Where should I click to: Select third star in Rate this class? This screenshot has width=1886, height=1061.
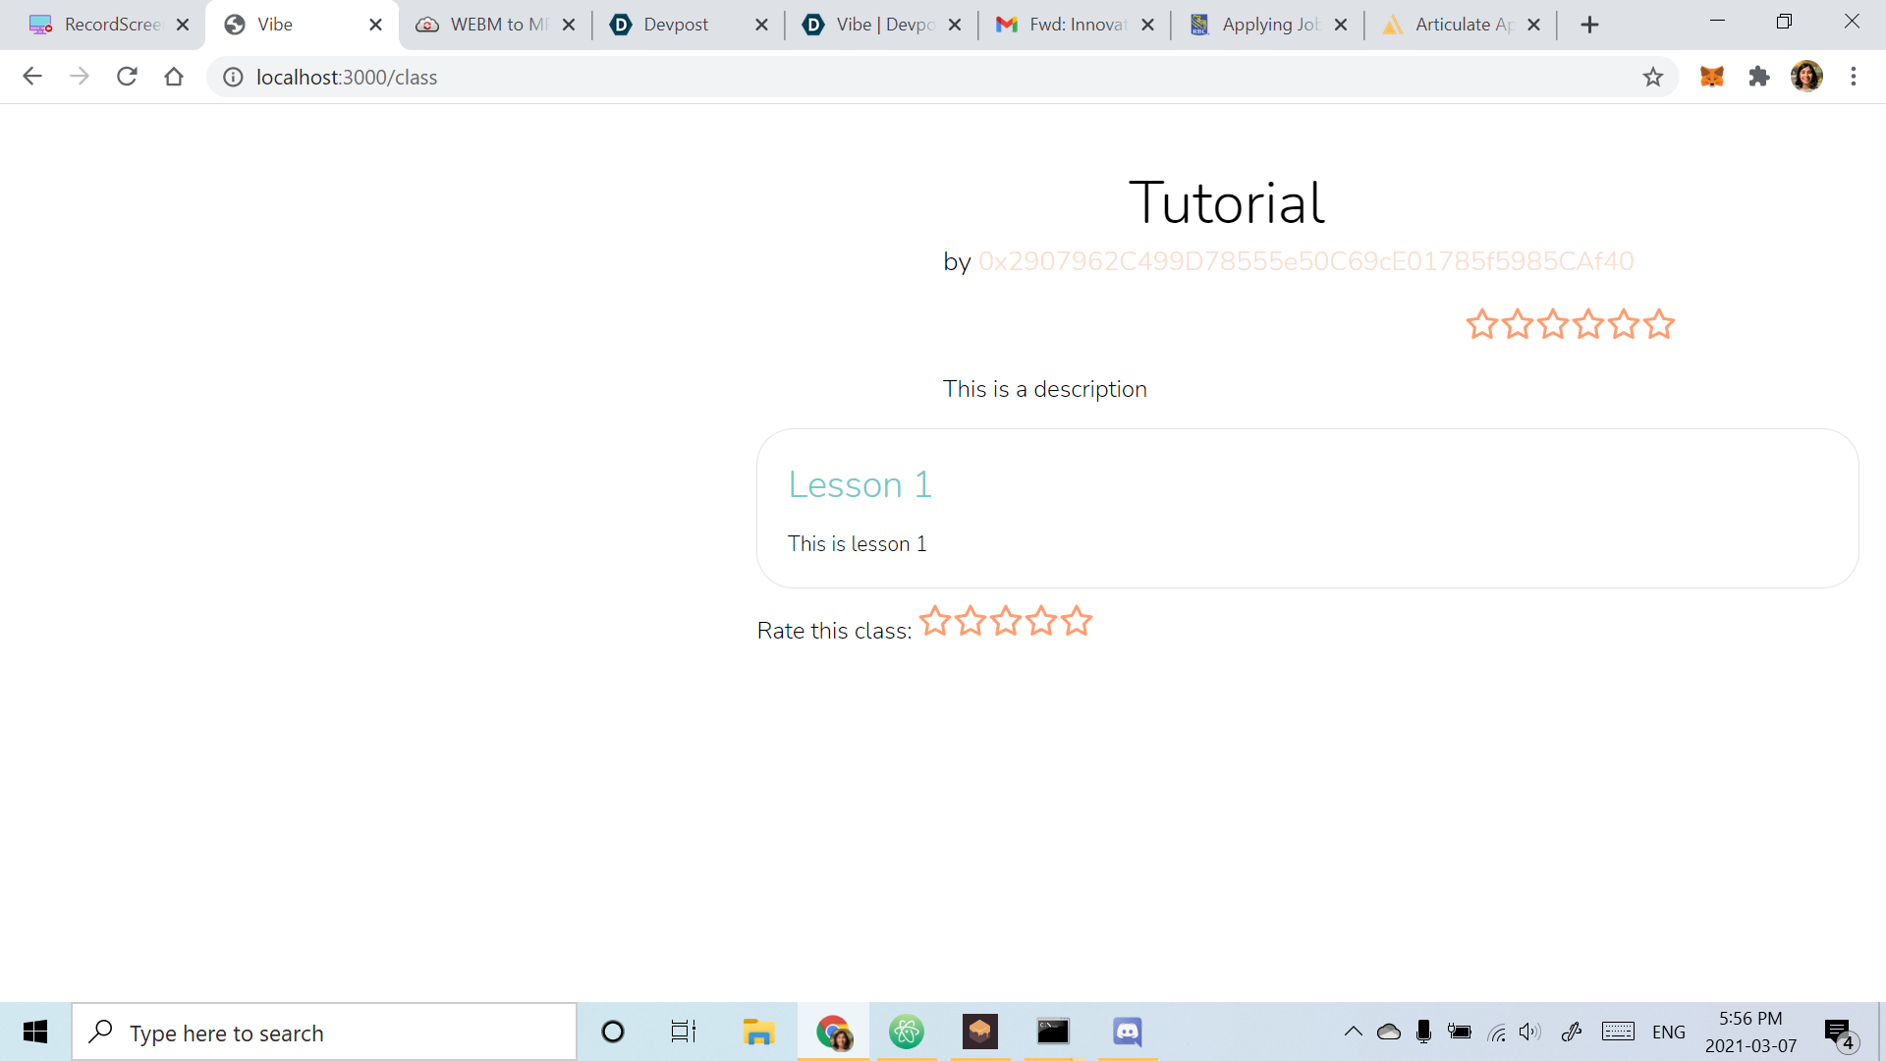tap(1006, 621)
